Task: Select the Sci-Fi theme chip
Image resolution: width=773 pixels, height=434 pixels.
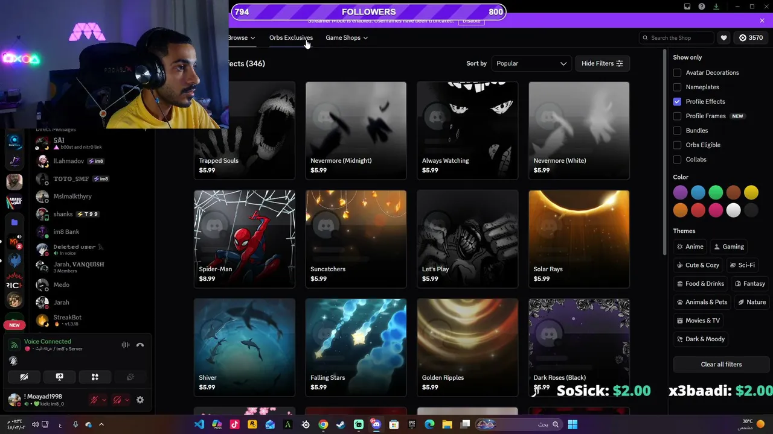Action: click(x=742, y=265)
